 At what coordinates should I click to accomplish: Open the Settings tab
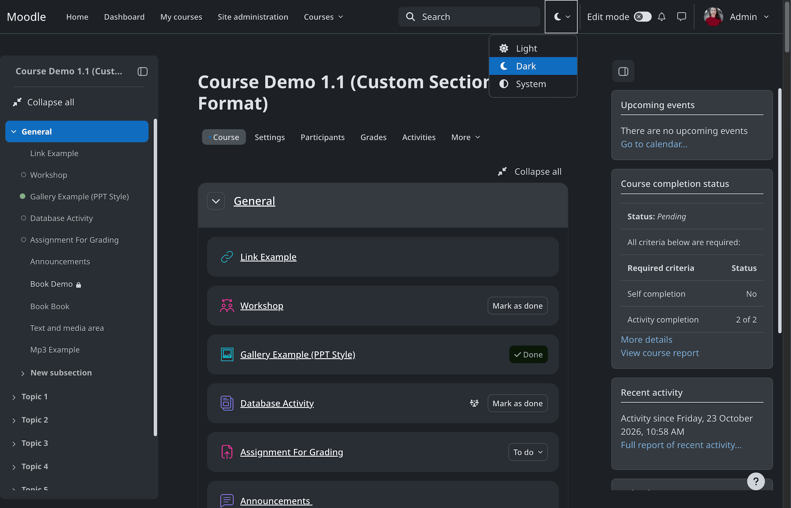pyautogui.click(x=270, y=137)
